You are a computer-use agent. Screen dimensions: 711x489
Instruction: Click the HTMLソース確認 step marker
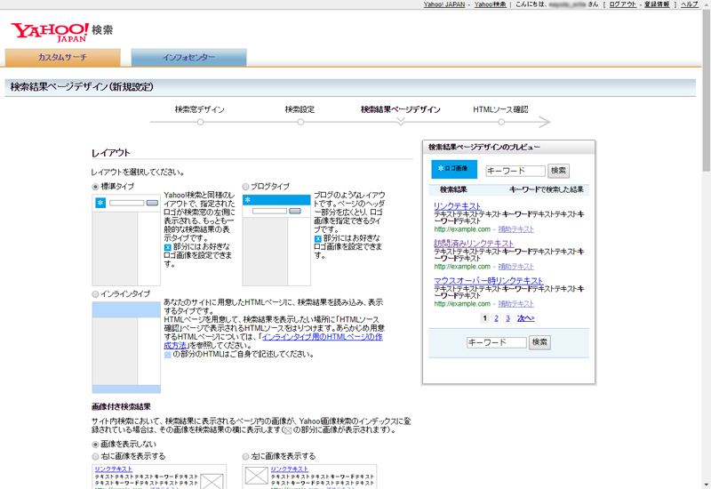(501, 122)
